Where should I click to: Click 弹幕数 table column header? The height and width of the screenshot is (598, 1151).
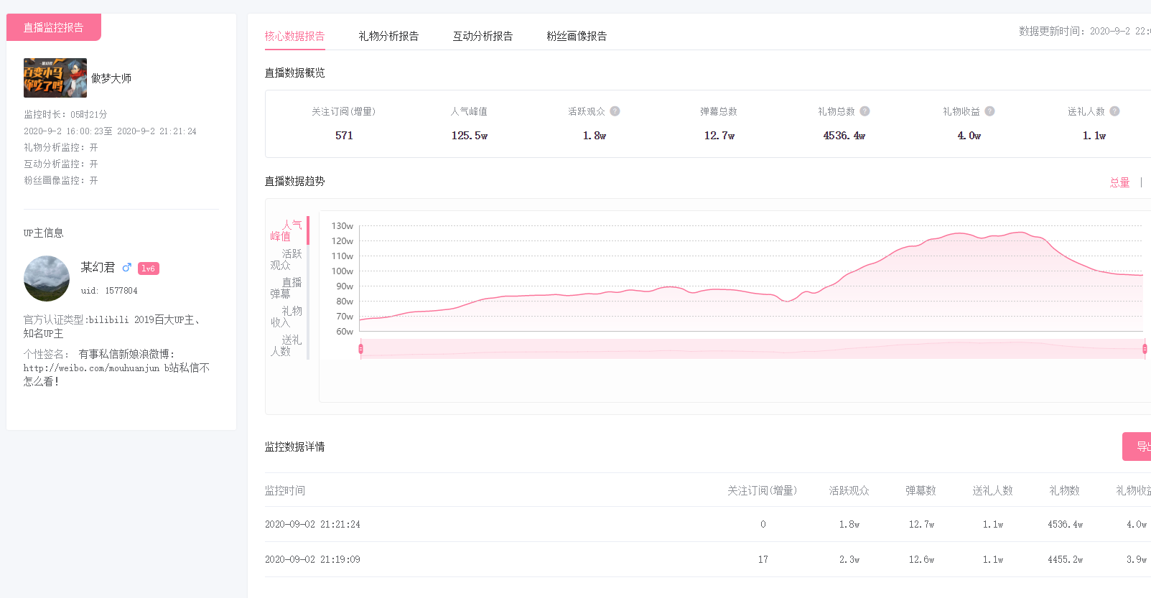pyautogui.click(x=921, y=490)
